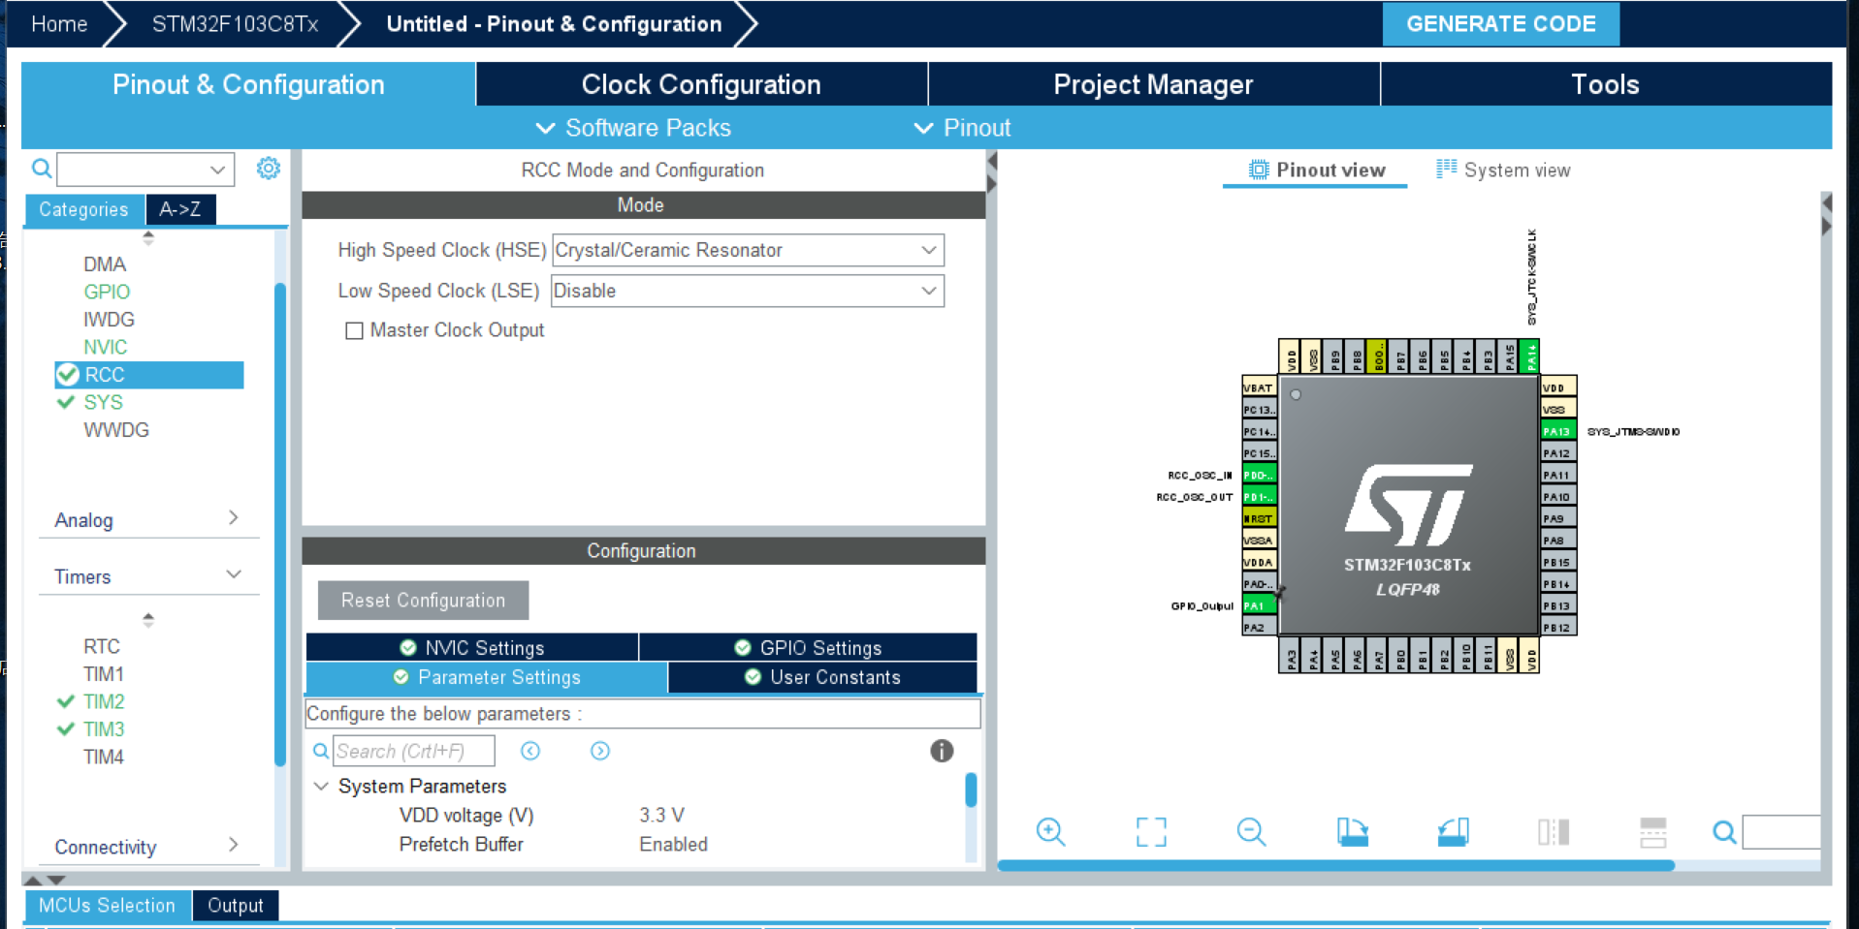
Task: Click the parameter list vertical scrollbar
Action: click(971, 790)
